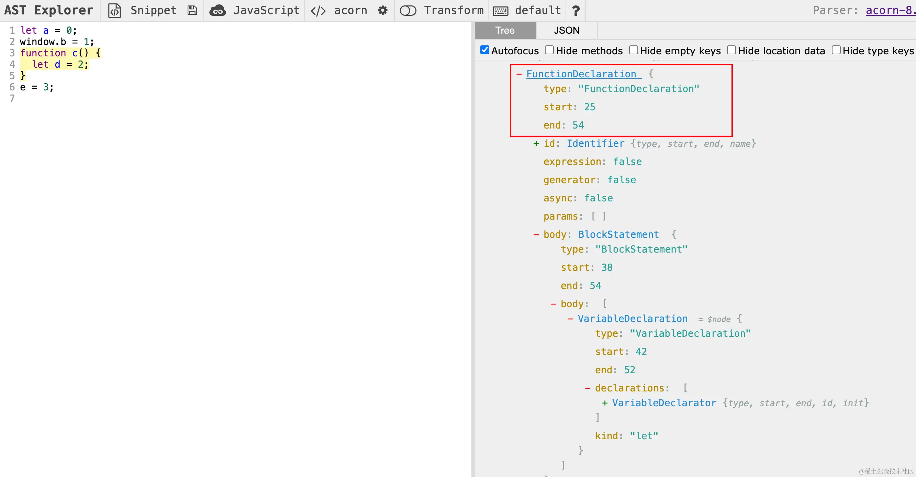Expand the id Identifier node
The width and height of the screenshot is (916, 477).
[536, 144]
